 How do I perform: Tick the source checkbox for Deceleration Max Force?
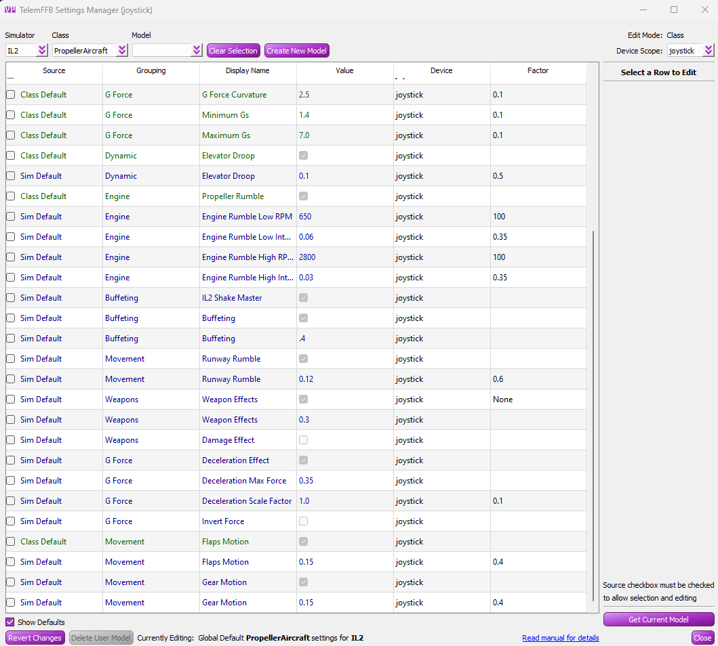(11, 481)
